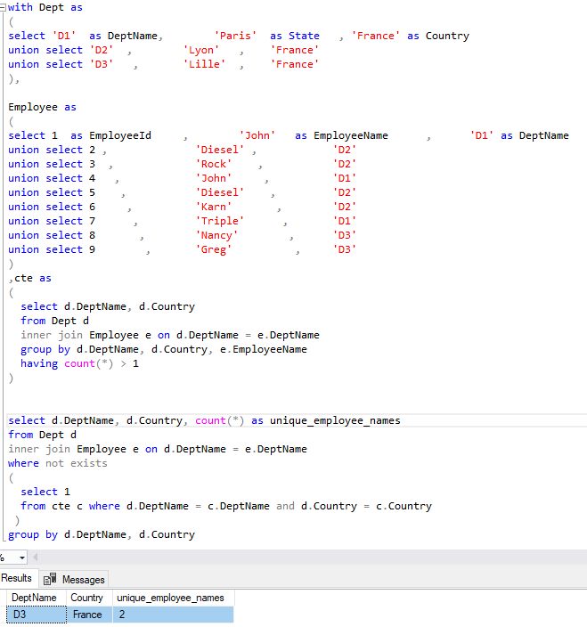Place cursor on 'Employee as' line

(42, 107)
